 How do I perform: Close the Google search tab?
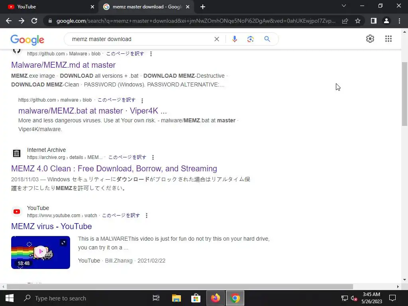pyautogui.click(x=188, y=7)
